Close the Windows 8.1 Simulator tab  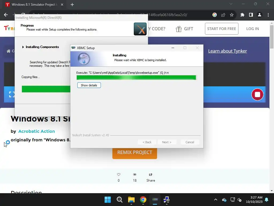tap(62, 5)
